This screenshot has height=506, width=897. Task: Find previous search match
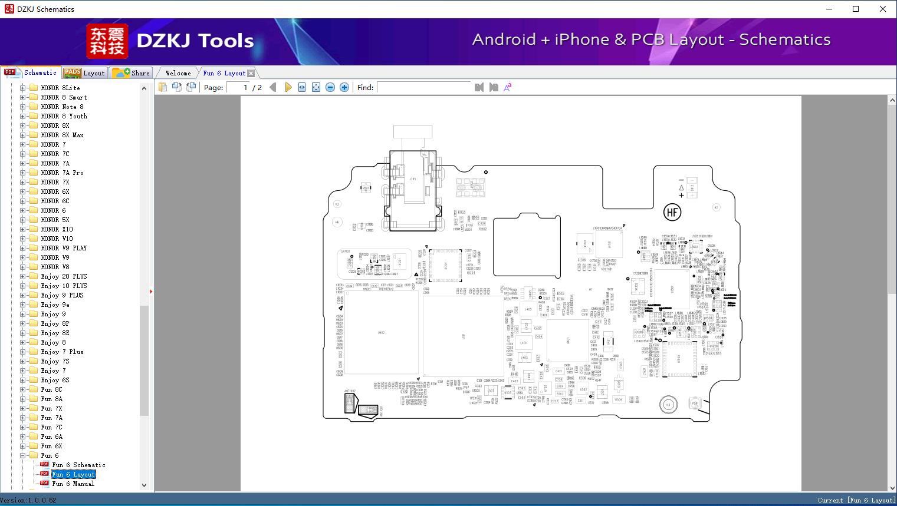click(479, 87)
